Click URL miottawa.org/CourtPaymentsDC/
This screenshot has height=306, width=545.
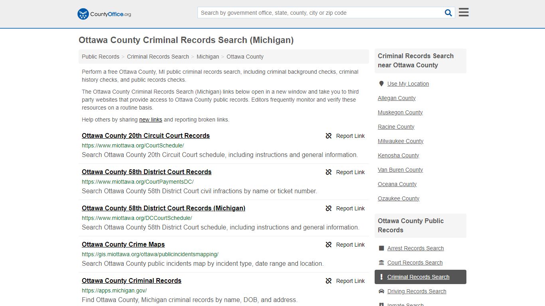pyautogui.click(x=138, y=182)
